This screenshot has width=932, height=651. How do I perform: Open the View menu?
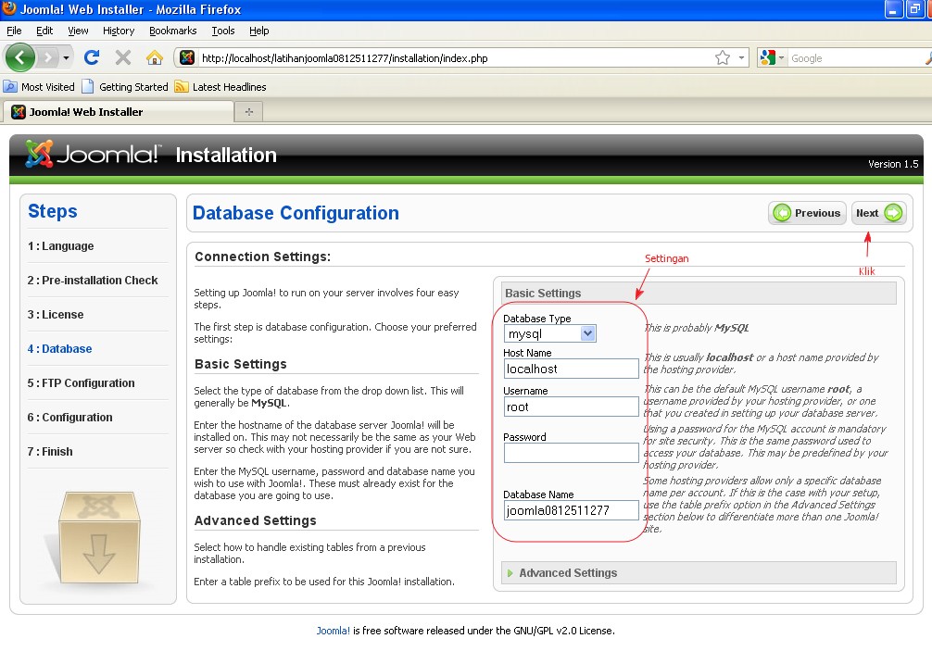[x=78, y=31]
